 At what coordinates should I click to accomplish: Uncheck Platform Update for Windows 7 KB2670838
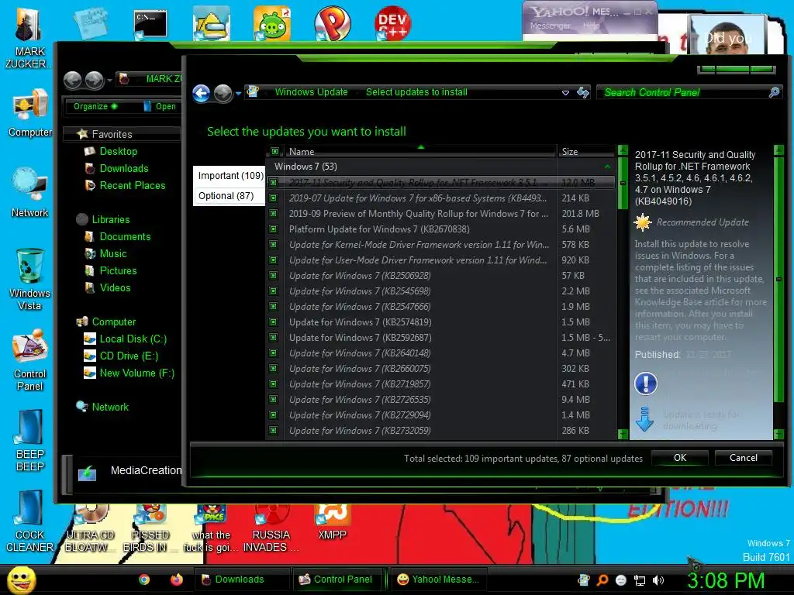(x=274, y=229)
